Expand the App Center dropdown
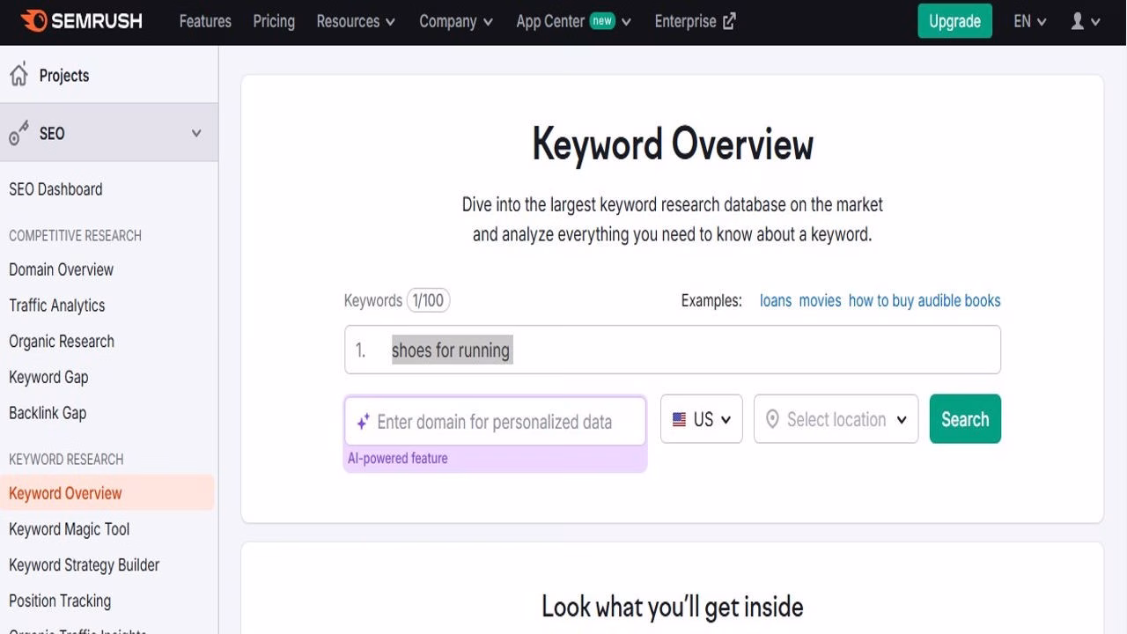 573,21
